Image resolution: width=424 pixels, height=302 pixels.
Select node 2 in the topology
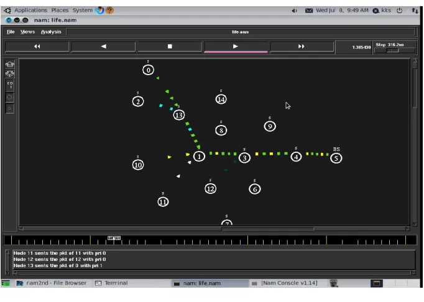(x=138, y=102)
